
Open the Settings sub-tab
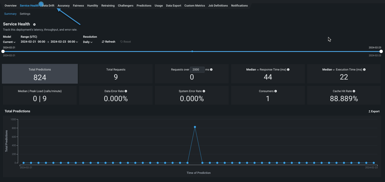click(x=25, y=14)
